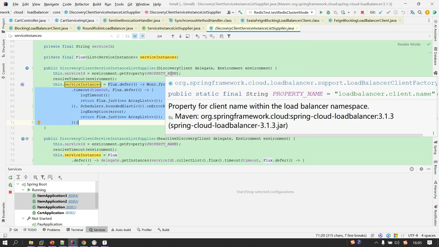Toggle Match Case (Cc) in search bar
The image size is (439, 247).
coord(128,36)
